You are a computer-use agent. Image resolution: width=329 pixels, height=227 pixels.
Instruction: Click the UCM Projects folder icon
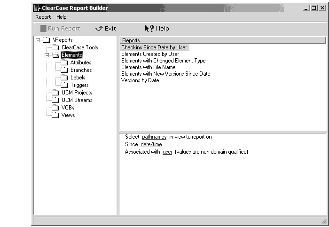55,93
